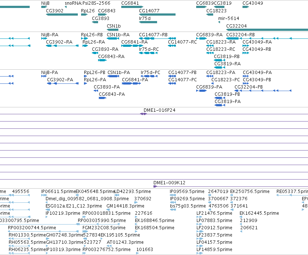The width and height of the screenshot is (308, 255).
Task: Click the CG3902-PA protein label
Action: (x=60, y=80)
